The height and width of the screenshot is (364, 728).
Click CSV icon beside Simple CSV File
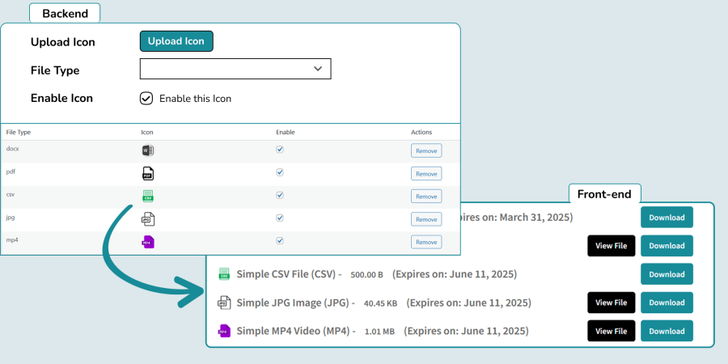(225, 274)
